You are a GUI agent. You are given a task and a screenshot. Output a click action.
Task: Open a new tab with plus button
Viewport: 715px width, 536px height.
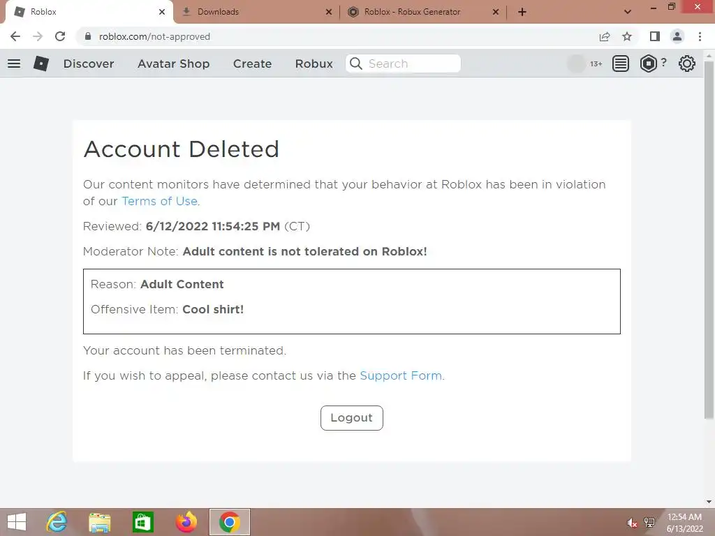[522, 12]
